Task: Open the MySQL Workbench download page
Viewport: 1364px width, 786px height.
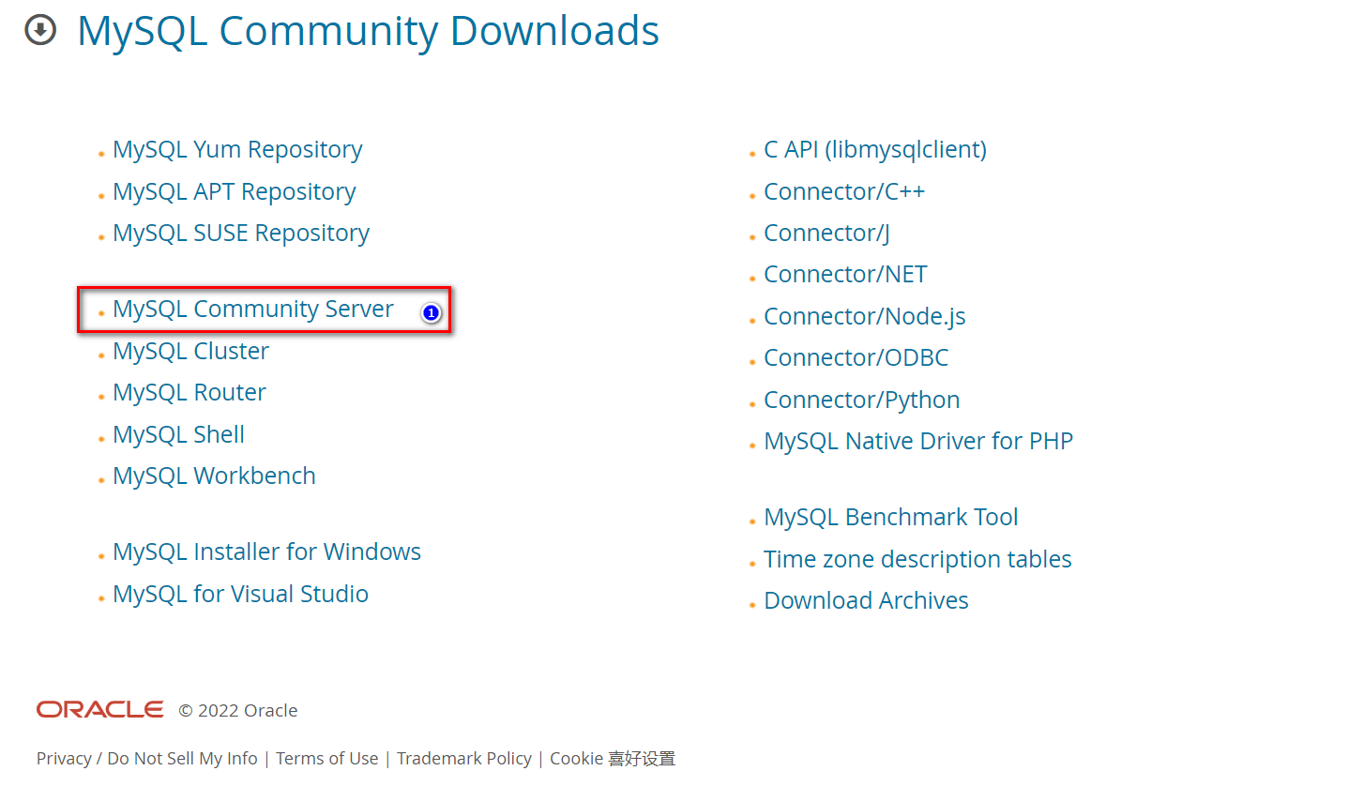Action: [214, 476]
